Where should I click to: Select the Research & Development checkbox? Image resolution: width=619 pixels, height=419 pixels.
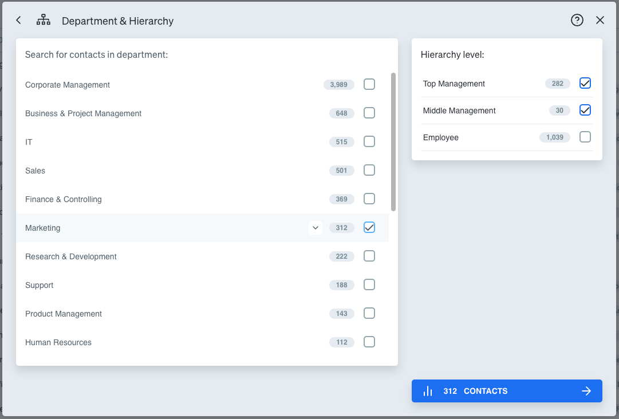369,256
